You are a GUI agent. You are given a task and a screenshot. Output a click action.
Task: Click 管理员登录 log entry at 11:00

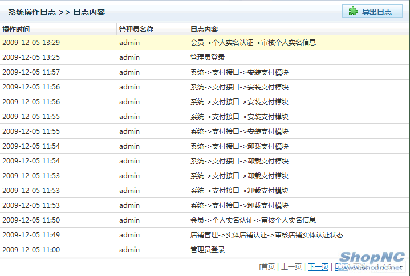(208, 250)
